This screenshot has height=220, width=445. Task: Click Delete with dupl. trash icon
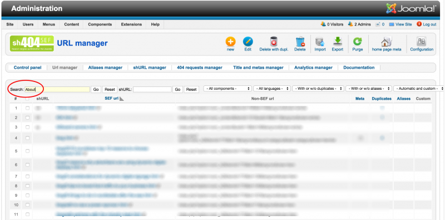(x=274, y=42)
